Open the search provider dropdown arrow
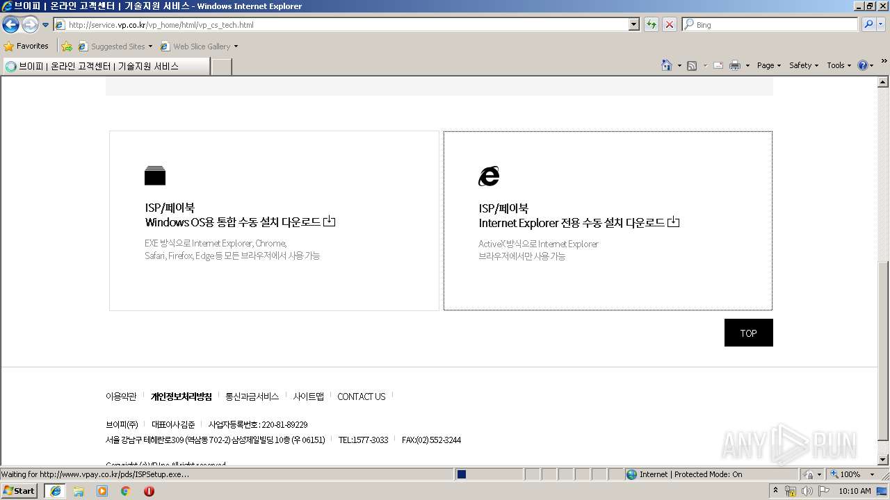This screenshot has width=890, height=500. click(881, 25)
